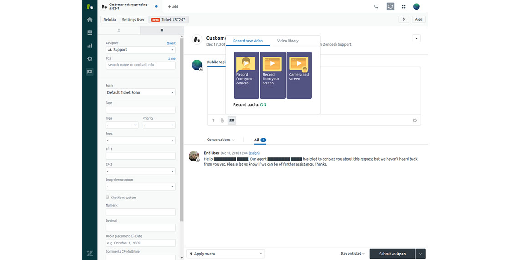
Task: Switch to the user info panel icon
Action: pos(119,30)
